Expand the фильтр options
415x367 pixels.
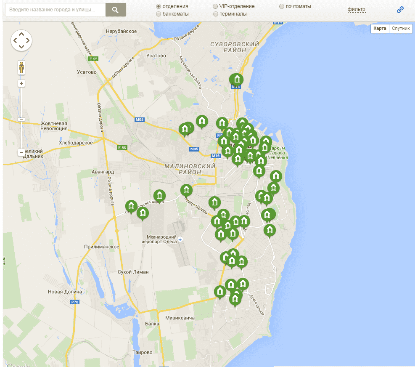click(x=356, y=10)
